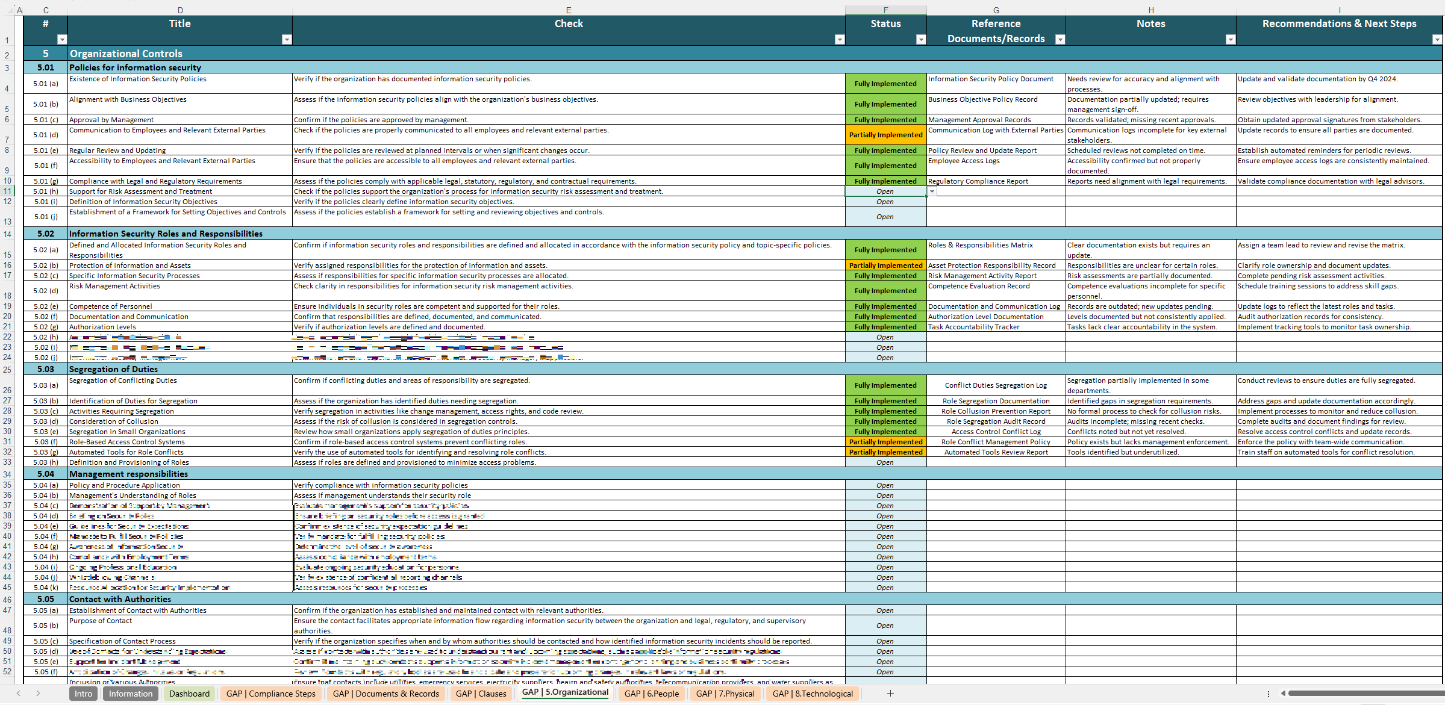
Task: Open the GAP | Compliance Steps tab
Action: (270, 694)
